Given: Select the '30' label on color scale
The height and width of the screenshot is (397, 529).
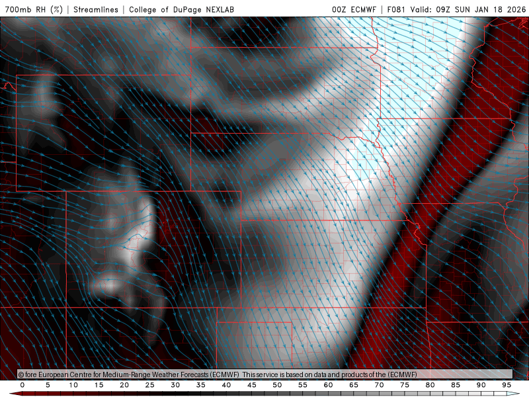Looking at the screenshot, I should 175,385.
